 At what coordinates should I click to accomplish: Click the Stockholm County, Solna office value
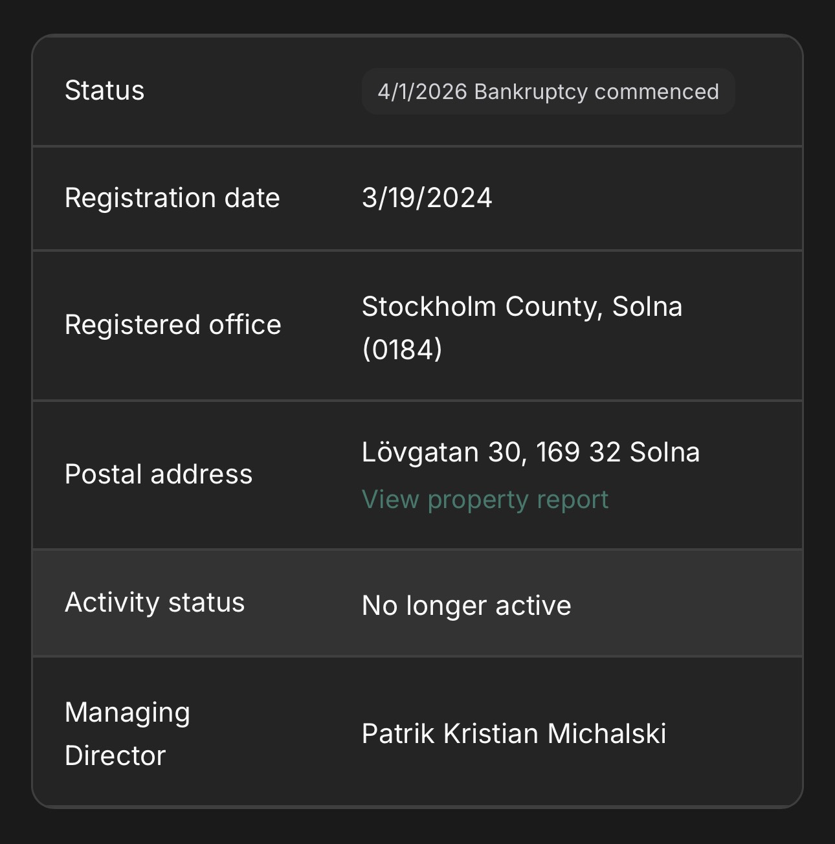pos(522,307)
